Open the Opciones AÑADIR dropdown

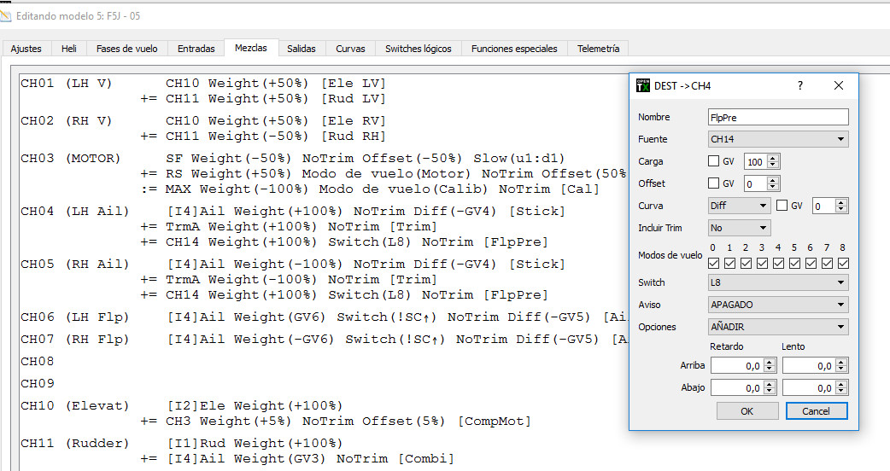778,327
